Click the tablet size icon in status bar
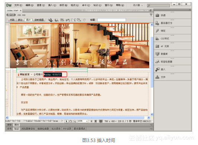Image resolution: width=198 pixels, height=145 pixels. point(96,121)
